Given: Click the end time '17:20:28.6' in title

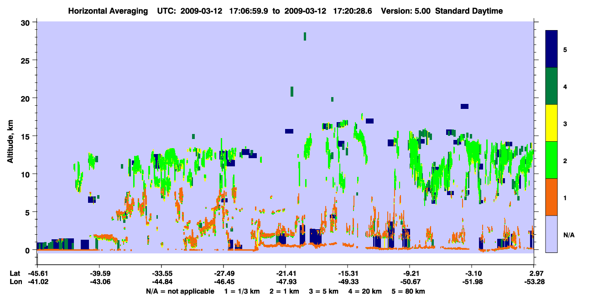Looking at the screenshot, I should [x=352, y=11].
